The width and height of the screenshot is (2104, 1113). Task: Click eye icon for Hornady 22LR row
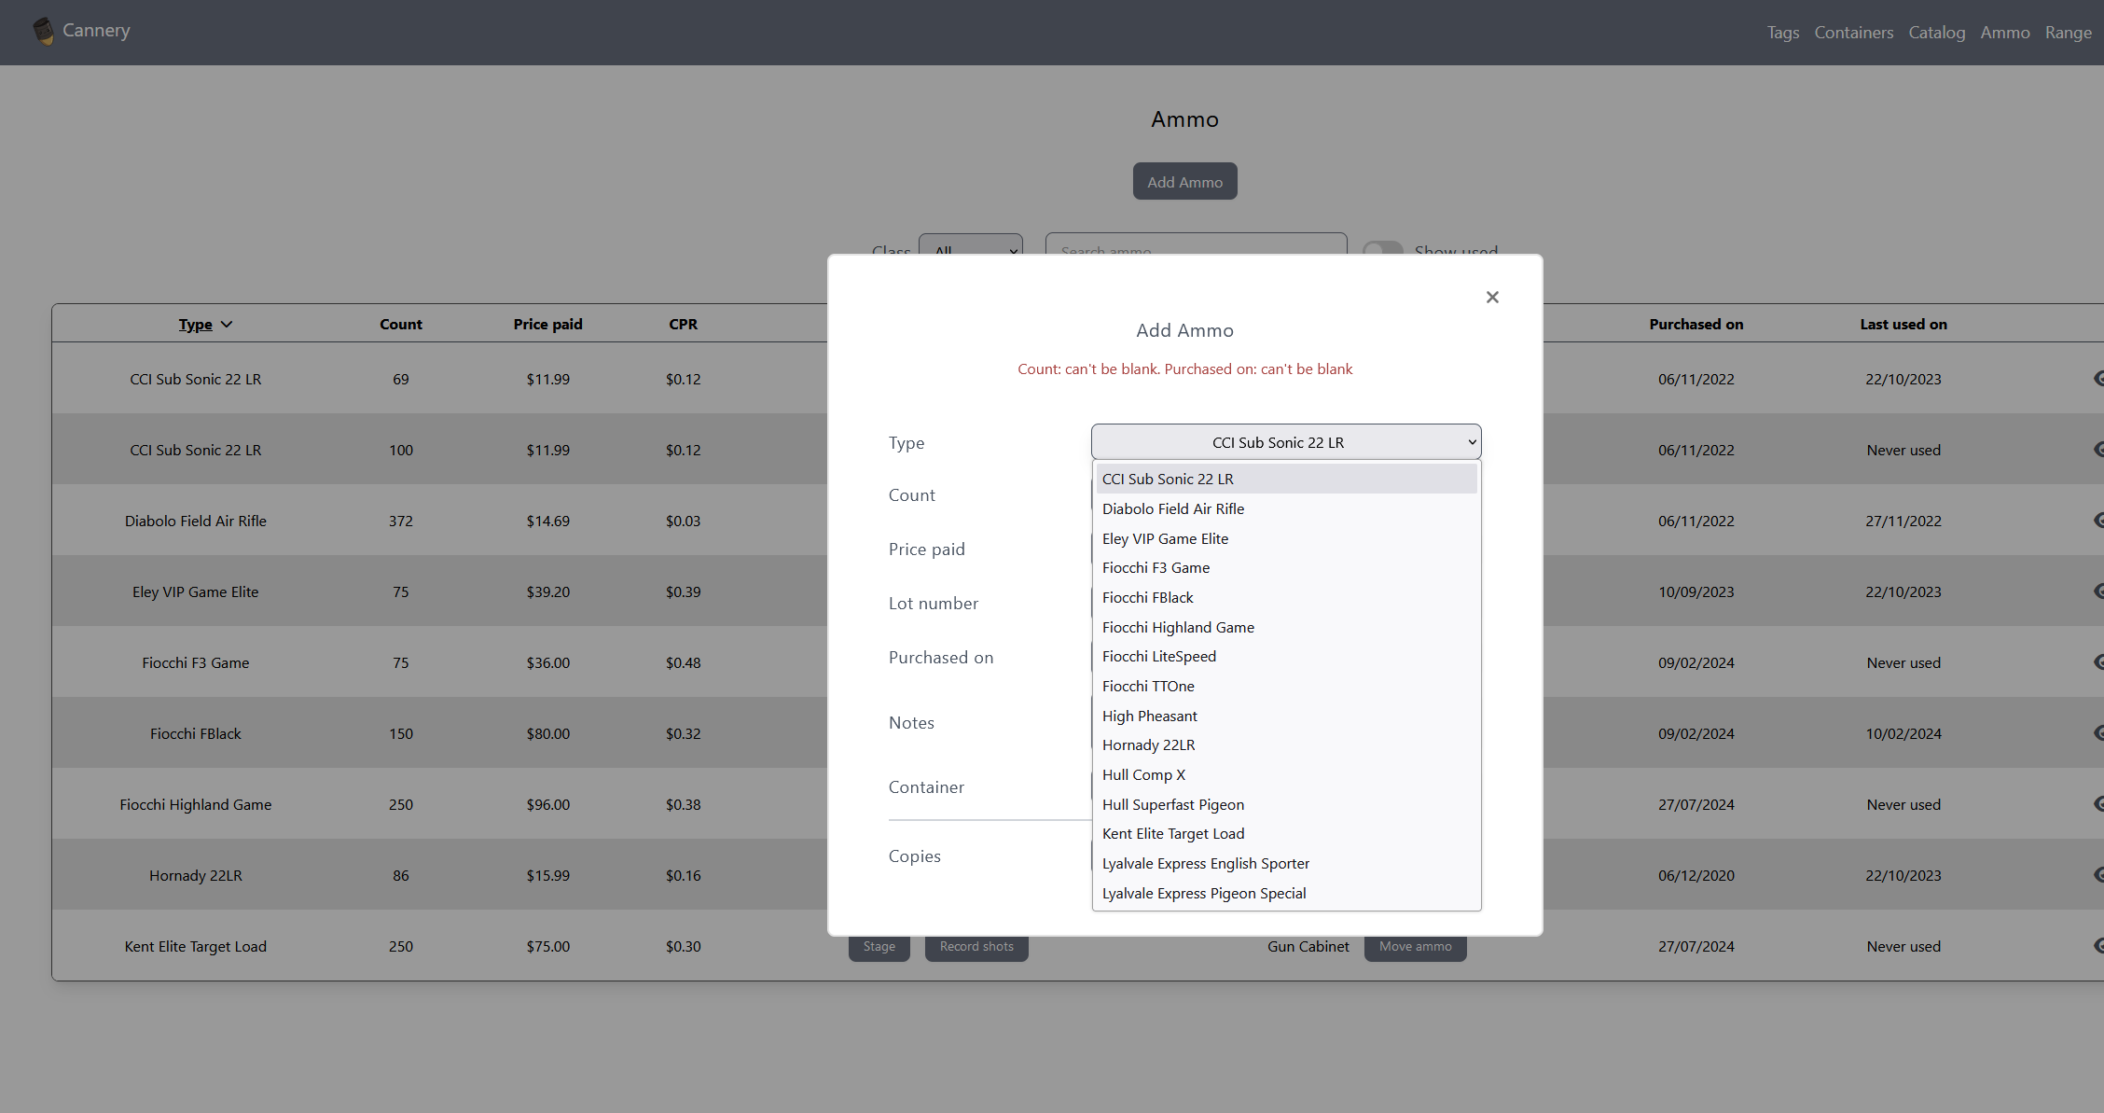tap(2097, 875)
